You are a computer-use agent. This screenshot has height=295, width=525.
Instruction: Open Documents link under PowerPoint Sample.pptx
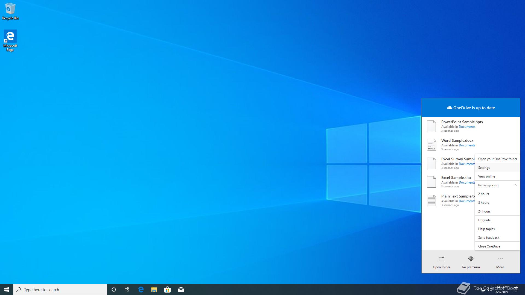pyautogui.click(x=467, y=127)
